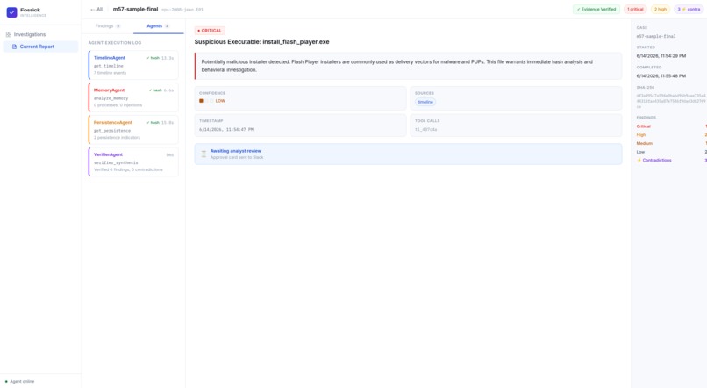Click the High row in Findings summary
Image resolution: width=707 pixels, height=388 pixels.
(x=671, y=135)
